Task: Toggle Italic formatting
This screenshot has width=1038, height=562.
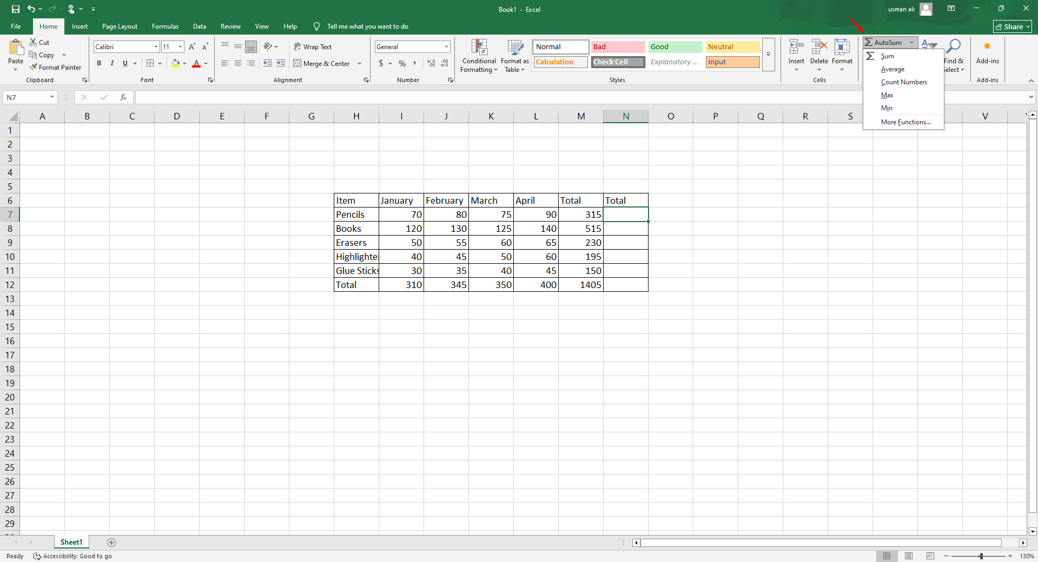Action: [x=112, y=63]
